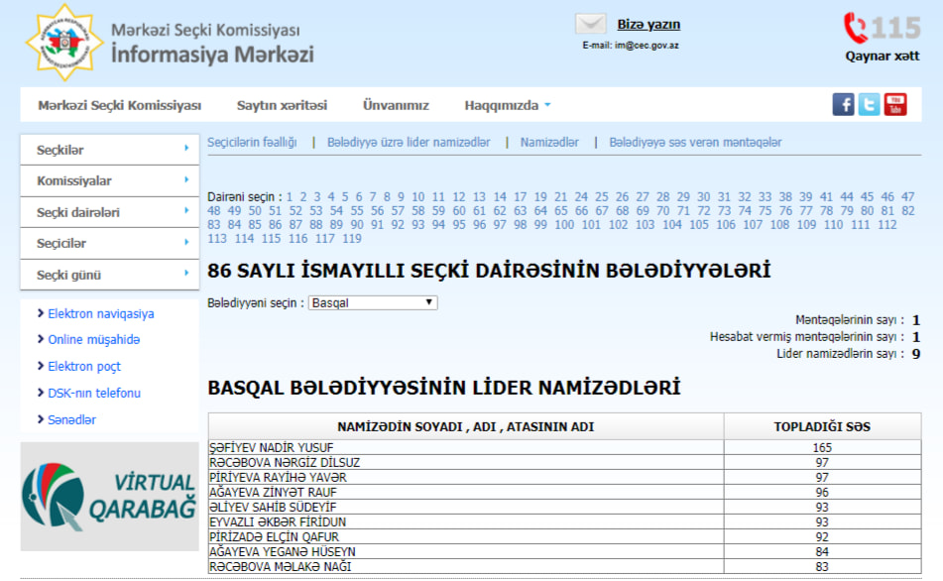Click the red phone hotline icon
This screenshot has height=581, width=943.
(x=855, y=27)
